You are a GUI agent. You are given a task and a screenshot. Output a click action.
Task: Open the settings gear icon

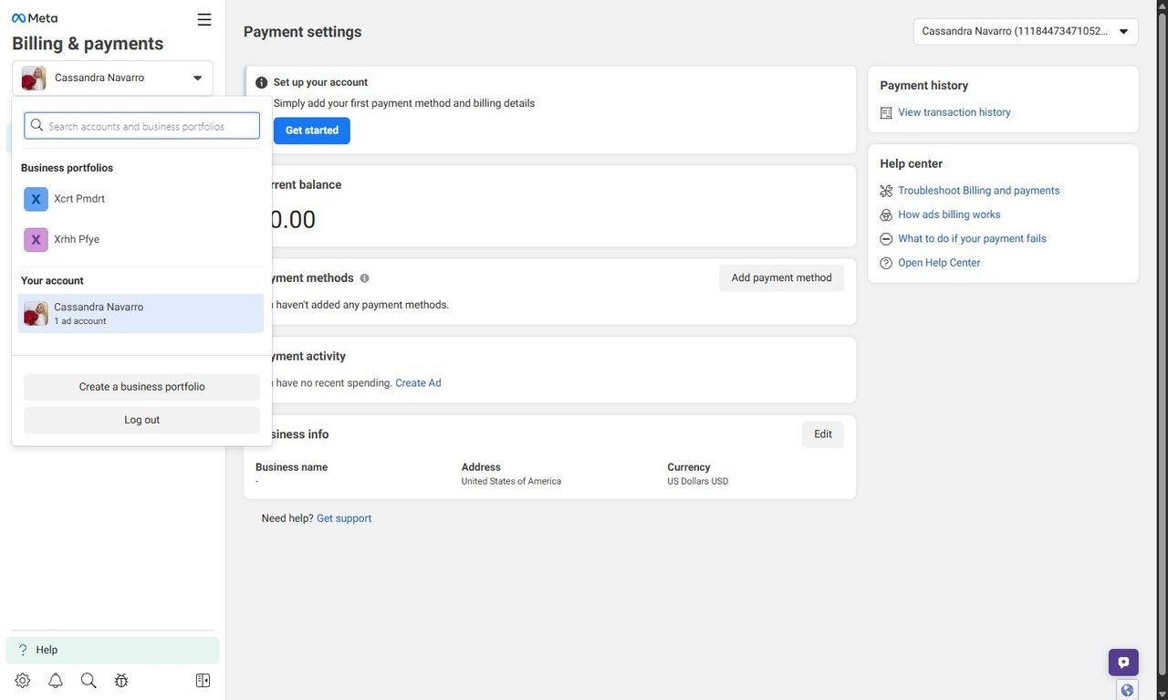tap(23, 680)
